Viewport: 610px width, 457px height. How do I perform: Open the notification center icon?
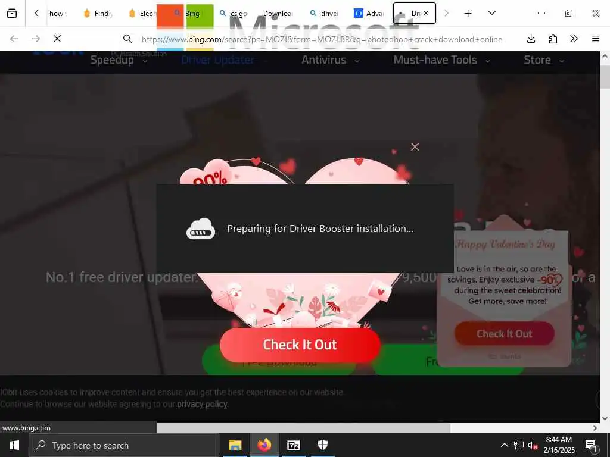coord(591,445)
